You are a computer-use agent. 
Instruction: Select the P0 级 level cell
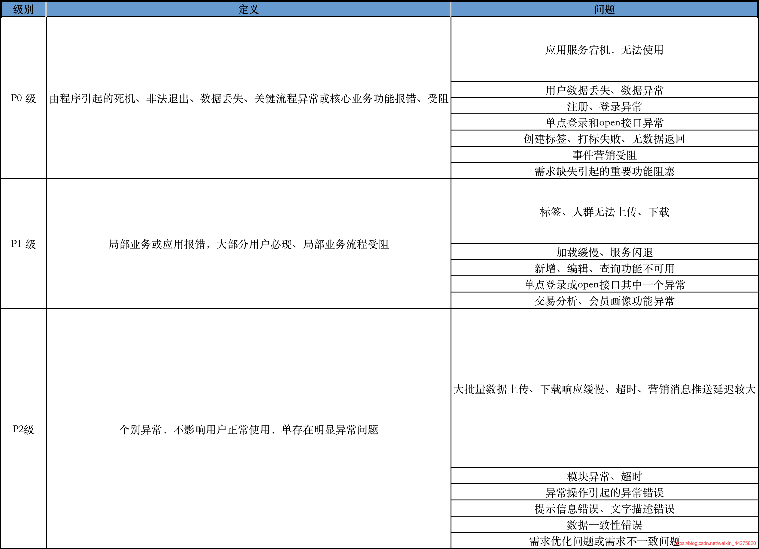[23, 98]
